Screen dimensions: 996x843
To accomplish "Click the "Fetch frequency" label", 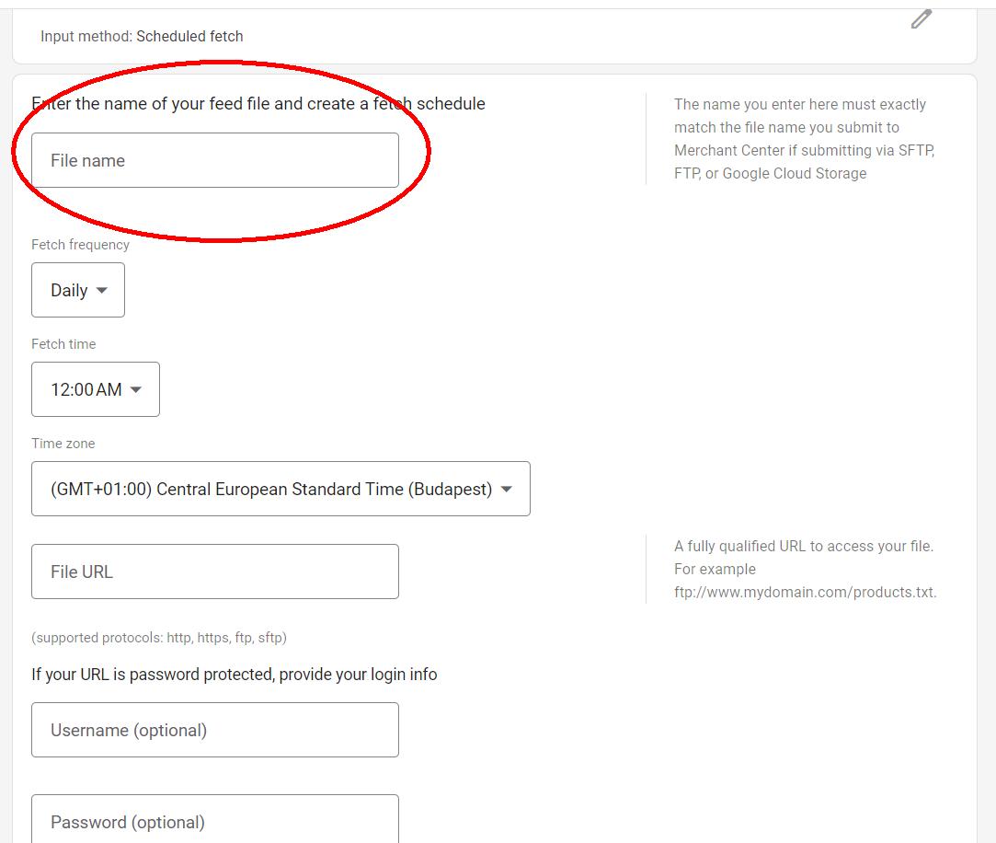I will tap(80, 245).
